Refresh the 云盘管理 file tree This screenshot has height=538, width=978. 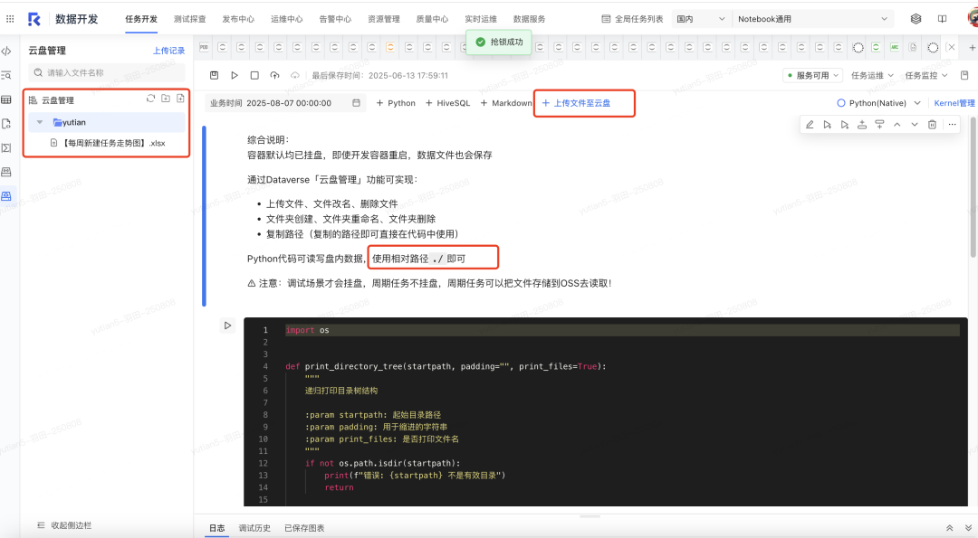[x=150, y=99]
